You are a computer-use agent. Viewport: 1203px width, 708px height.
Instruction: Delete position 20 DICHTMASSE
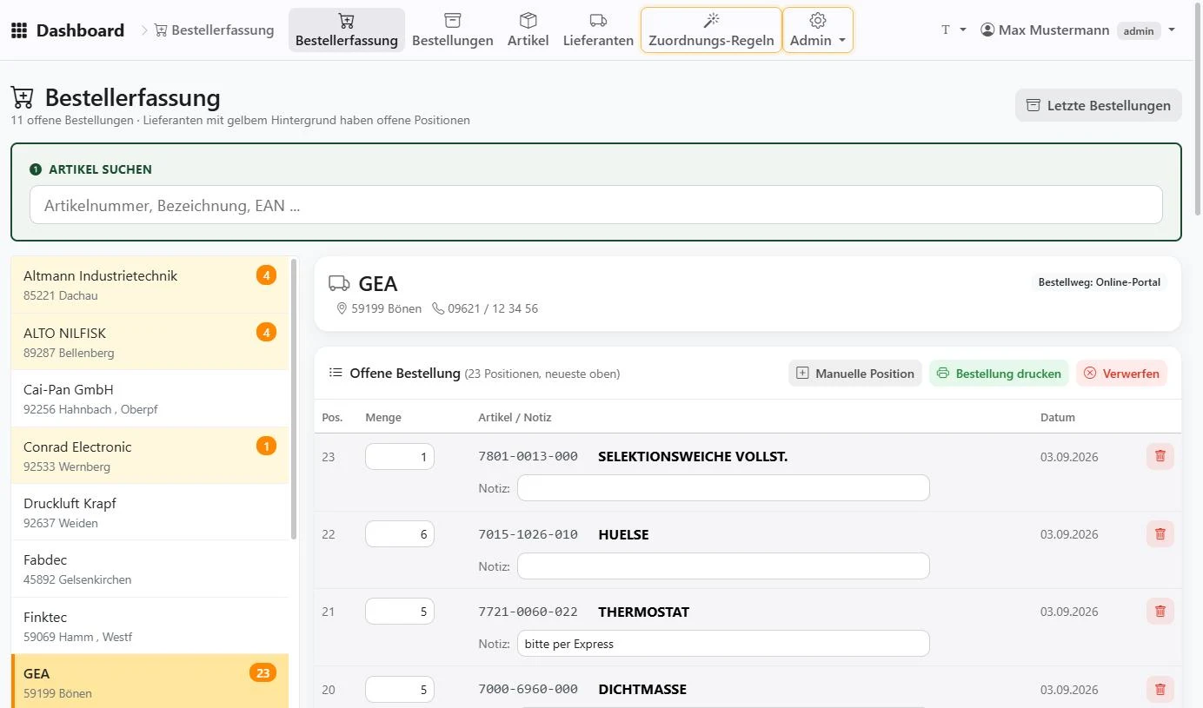coord(1160,690)
